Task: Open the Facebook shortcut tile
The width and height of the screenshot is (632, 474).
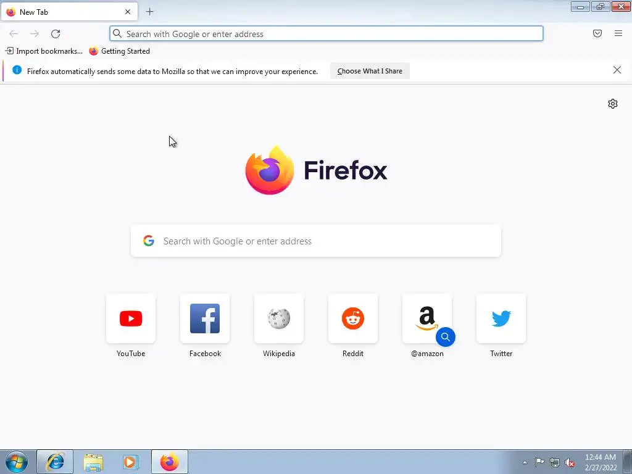Action: [205, 318]
